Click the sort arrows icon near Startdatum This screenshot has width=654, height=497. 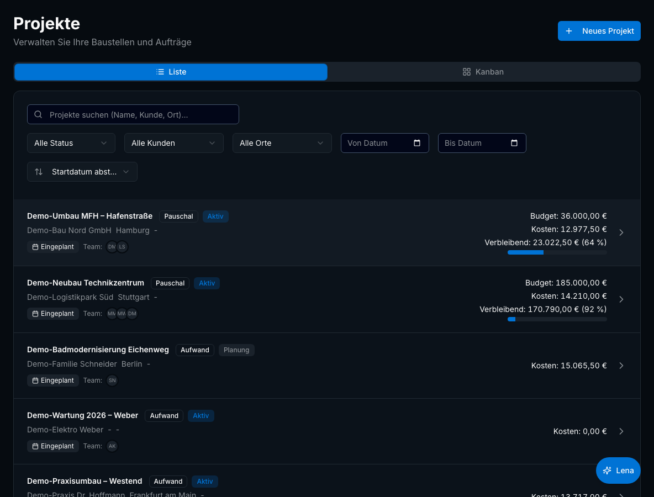tap(39, 172)
